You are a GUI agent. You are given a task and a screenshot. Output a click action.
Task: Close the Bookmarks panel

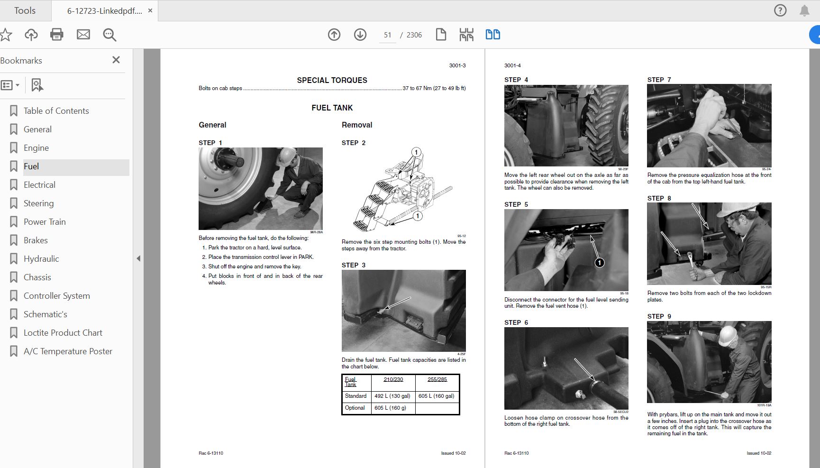[x=116, y=60]
